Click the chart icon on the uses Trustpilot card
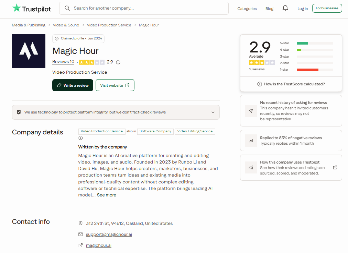Image resolution: width=348 pixels, height=253 pixels. coord(251,168)
